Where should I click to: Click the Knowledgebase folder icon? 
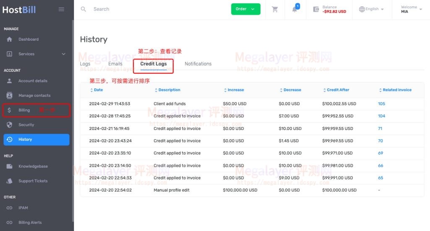10,166
